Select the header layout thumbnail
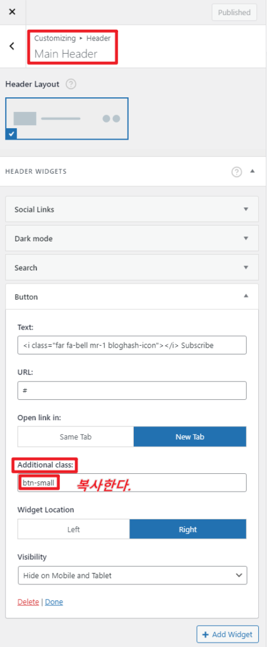This screenshot has width=267, height=647. (x=67, y=118)
